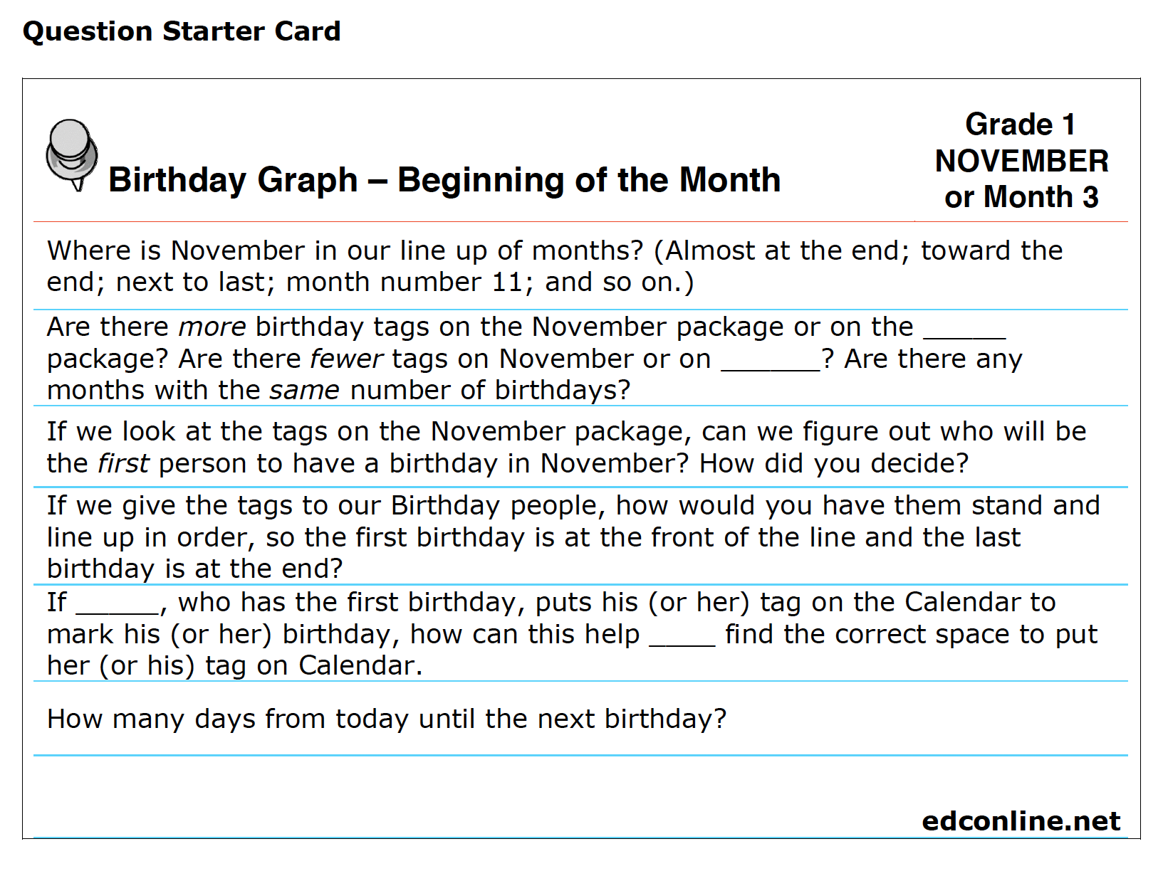Click the 'or Month 3' text
This screenshot has width=1168, height=871.
(x=1021, y=197)
